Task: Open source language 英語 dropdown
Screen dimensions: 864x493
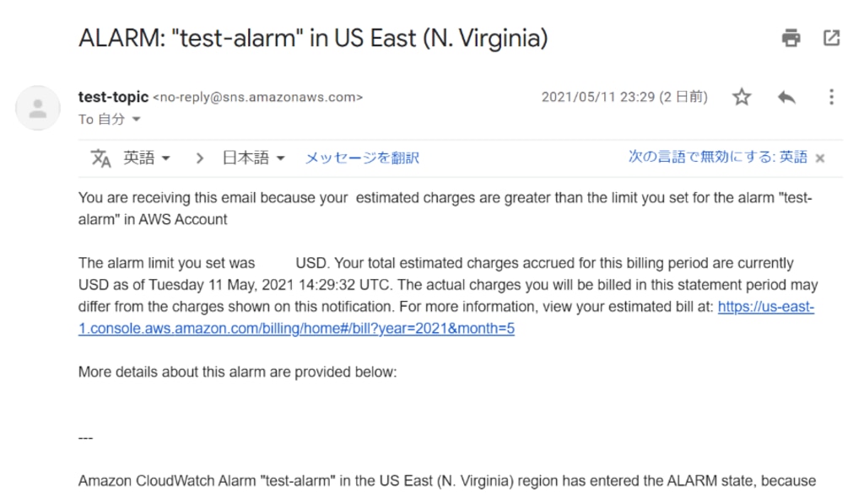Action: click(x=147, y=158)
